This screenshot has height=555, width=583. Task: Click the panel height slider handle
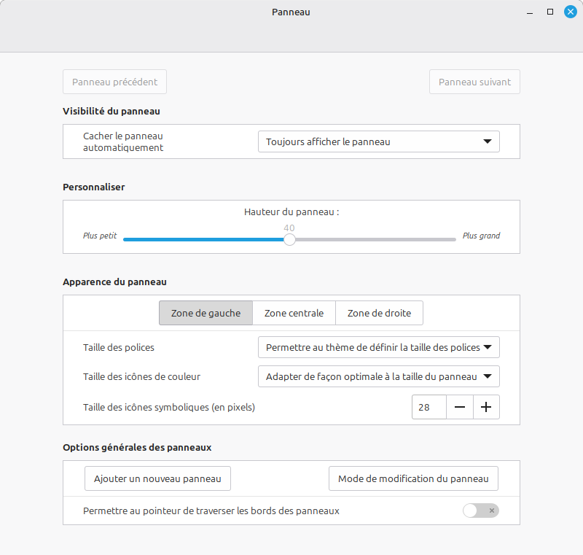pos(289,239)
